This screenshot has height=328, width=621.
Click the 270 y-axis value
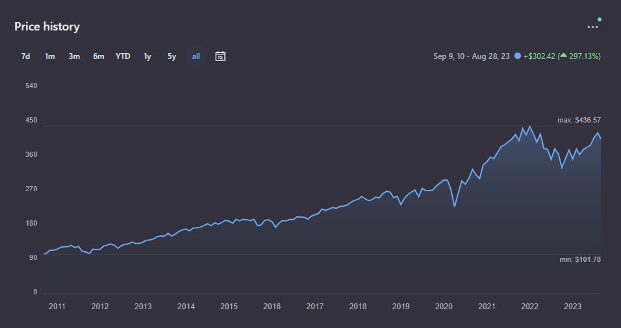(31, 189)
